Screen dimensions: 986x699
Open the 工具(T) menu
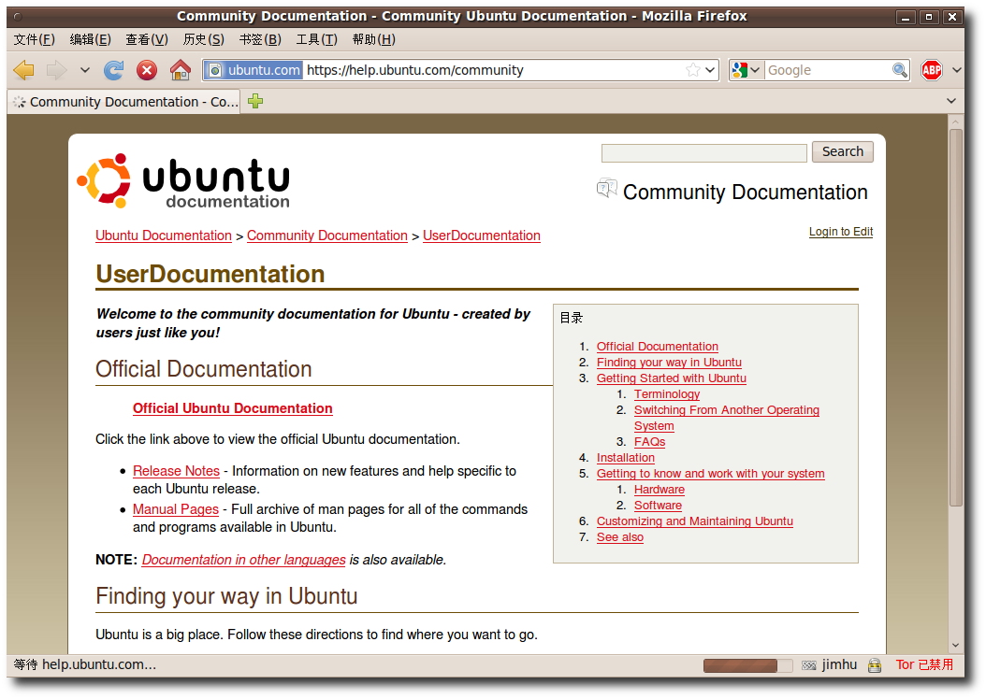pos(317,39)
